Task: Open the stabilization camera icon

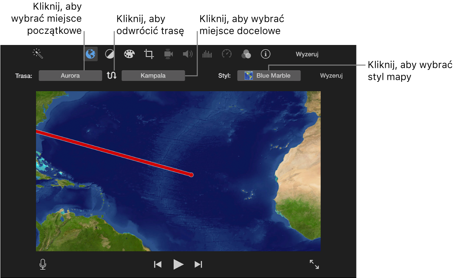Action: coord(168,54)
